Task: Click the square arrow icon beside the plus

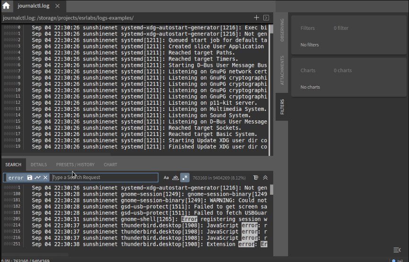Action: click(266, 18)
